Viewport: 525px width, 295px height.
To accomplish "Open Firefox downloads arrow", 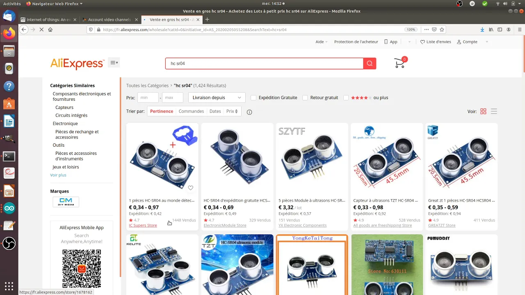I will point(482,29).
